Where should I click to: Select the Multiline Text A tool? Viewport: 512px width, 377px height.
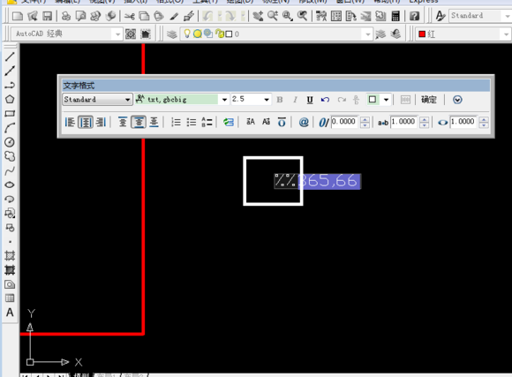click(10, 313)
